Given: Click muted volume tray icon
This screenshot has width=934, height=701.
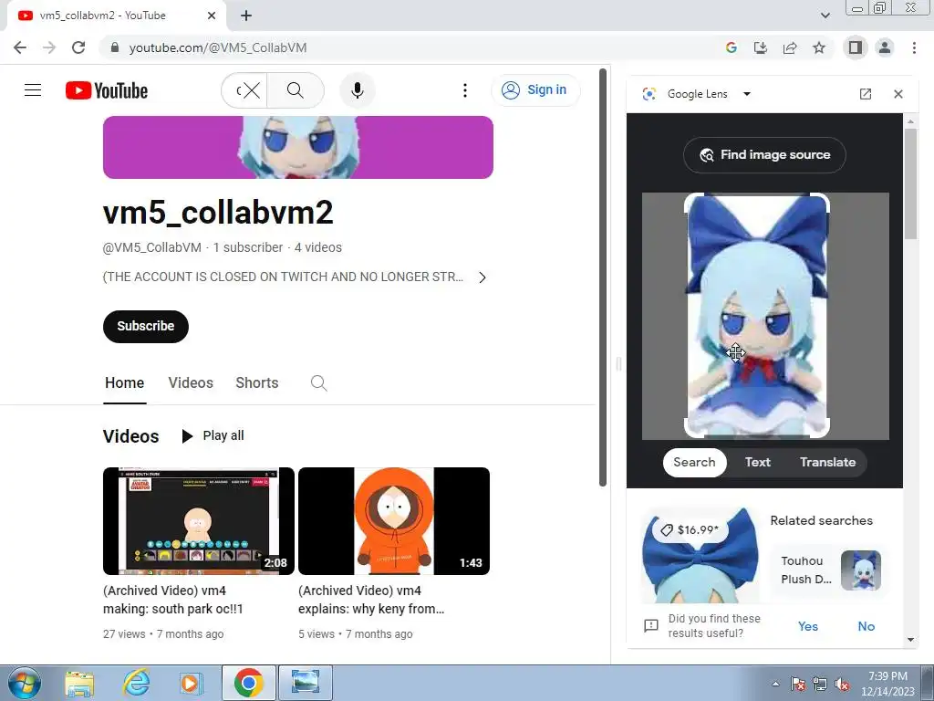Looking at the screenshot, I should [842, 684].
